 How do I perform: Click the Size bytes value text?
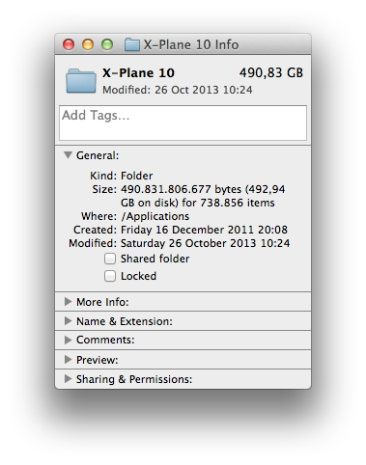point(203,196)
